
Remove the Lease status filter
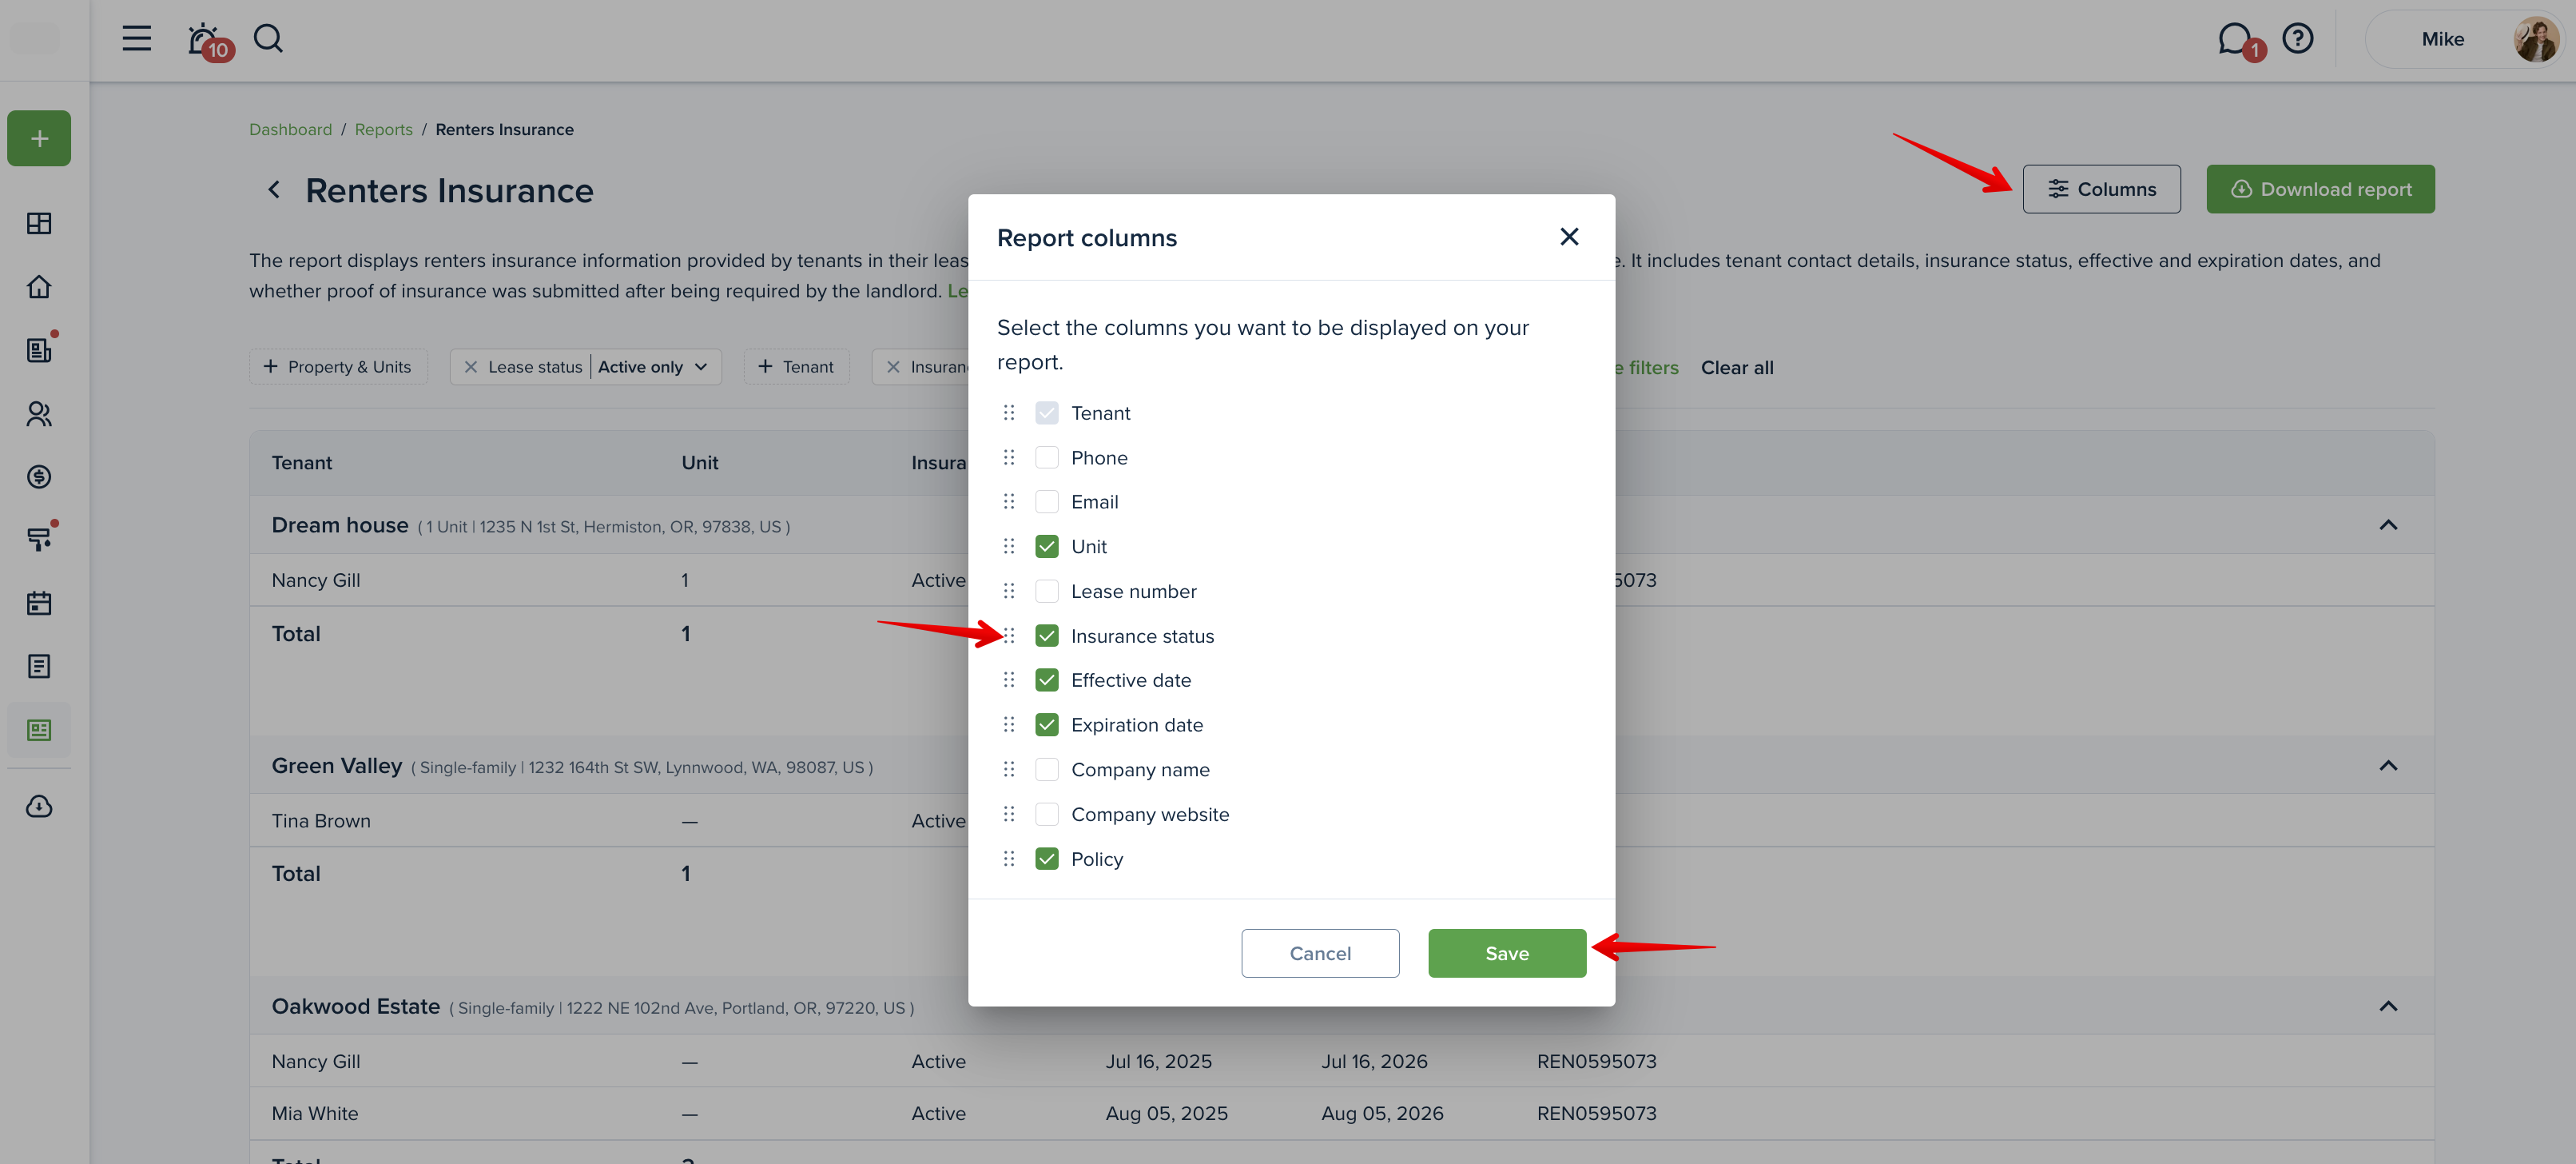470,367
